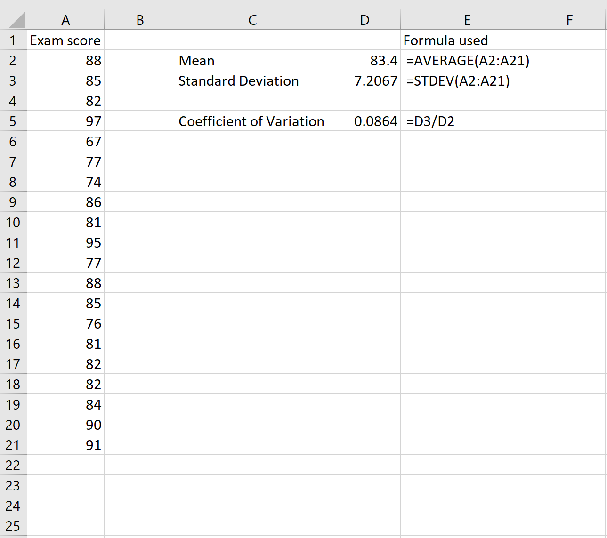Viewport: 607px width, 538px height.
Task: Select the cell containing Exam score
Action: tap(66, 40)
